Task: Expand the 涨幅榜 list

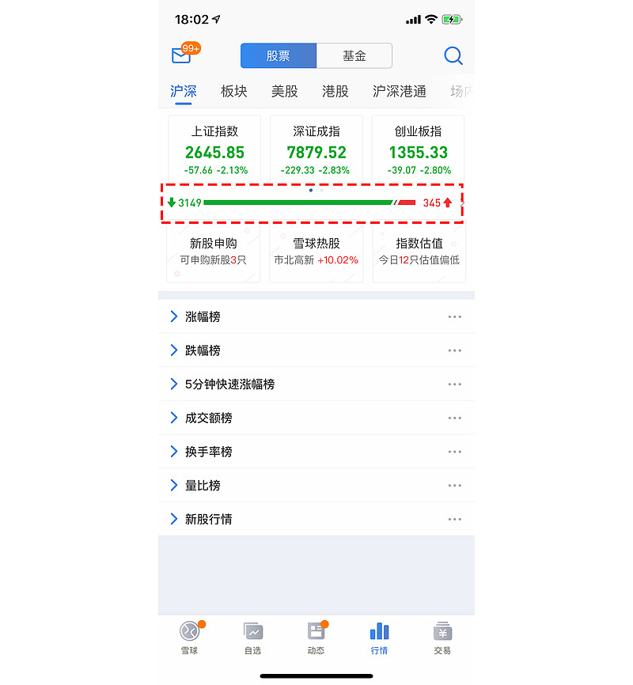Action: coord(173,316)
